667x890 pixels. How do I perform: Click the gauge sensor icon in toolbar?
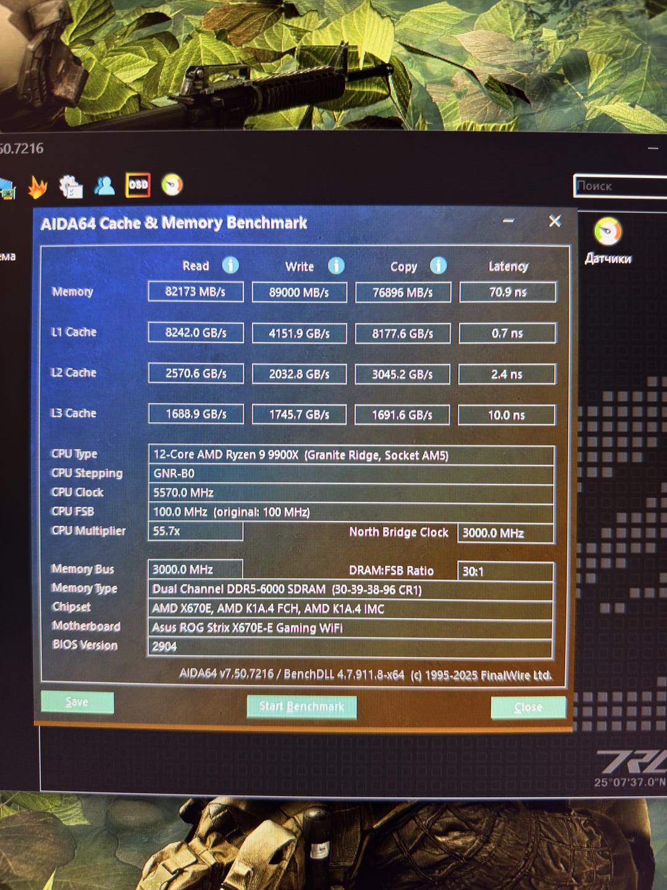[x=172, y=185]
